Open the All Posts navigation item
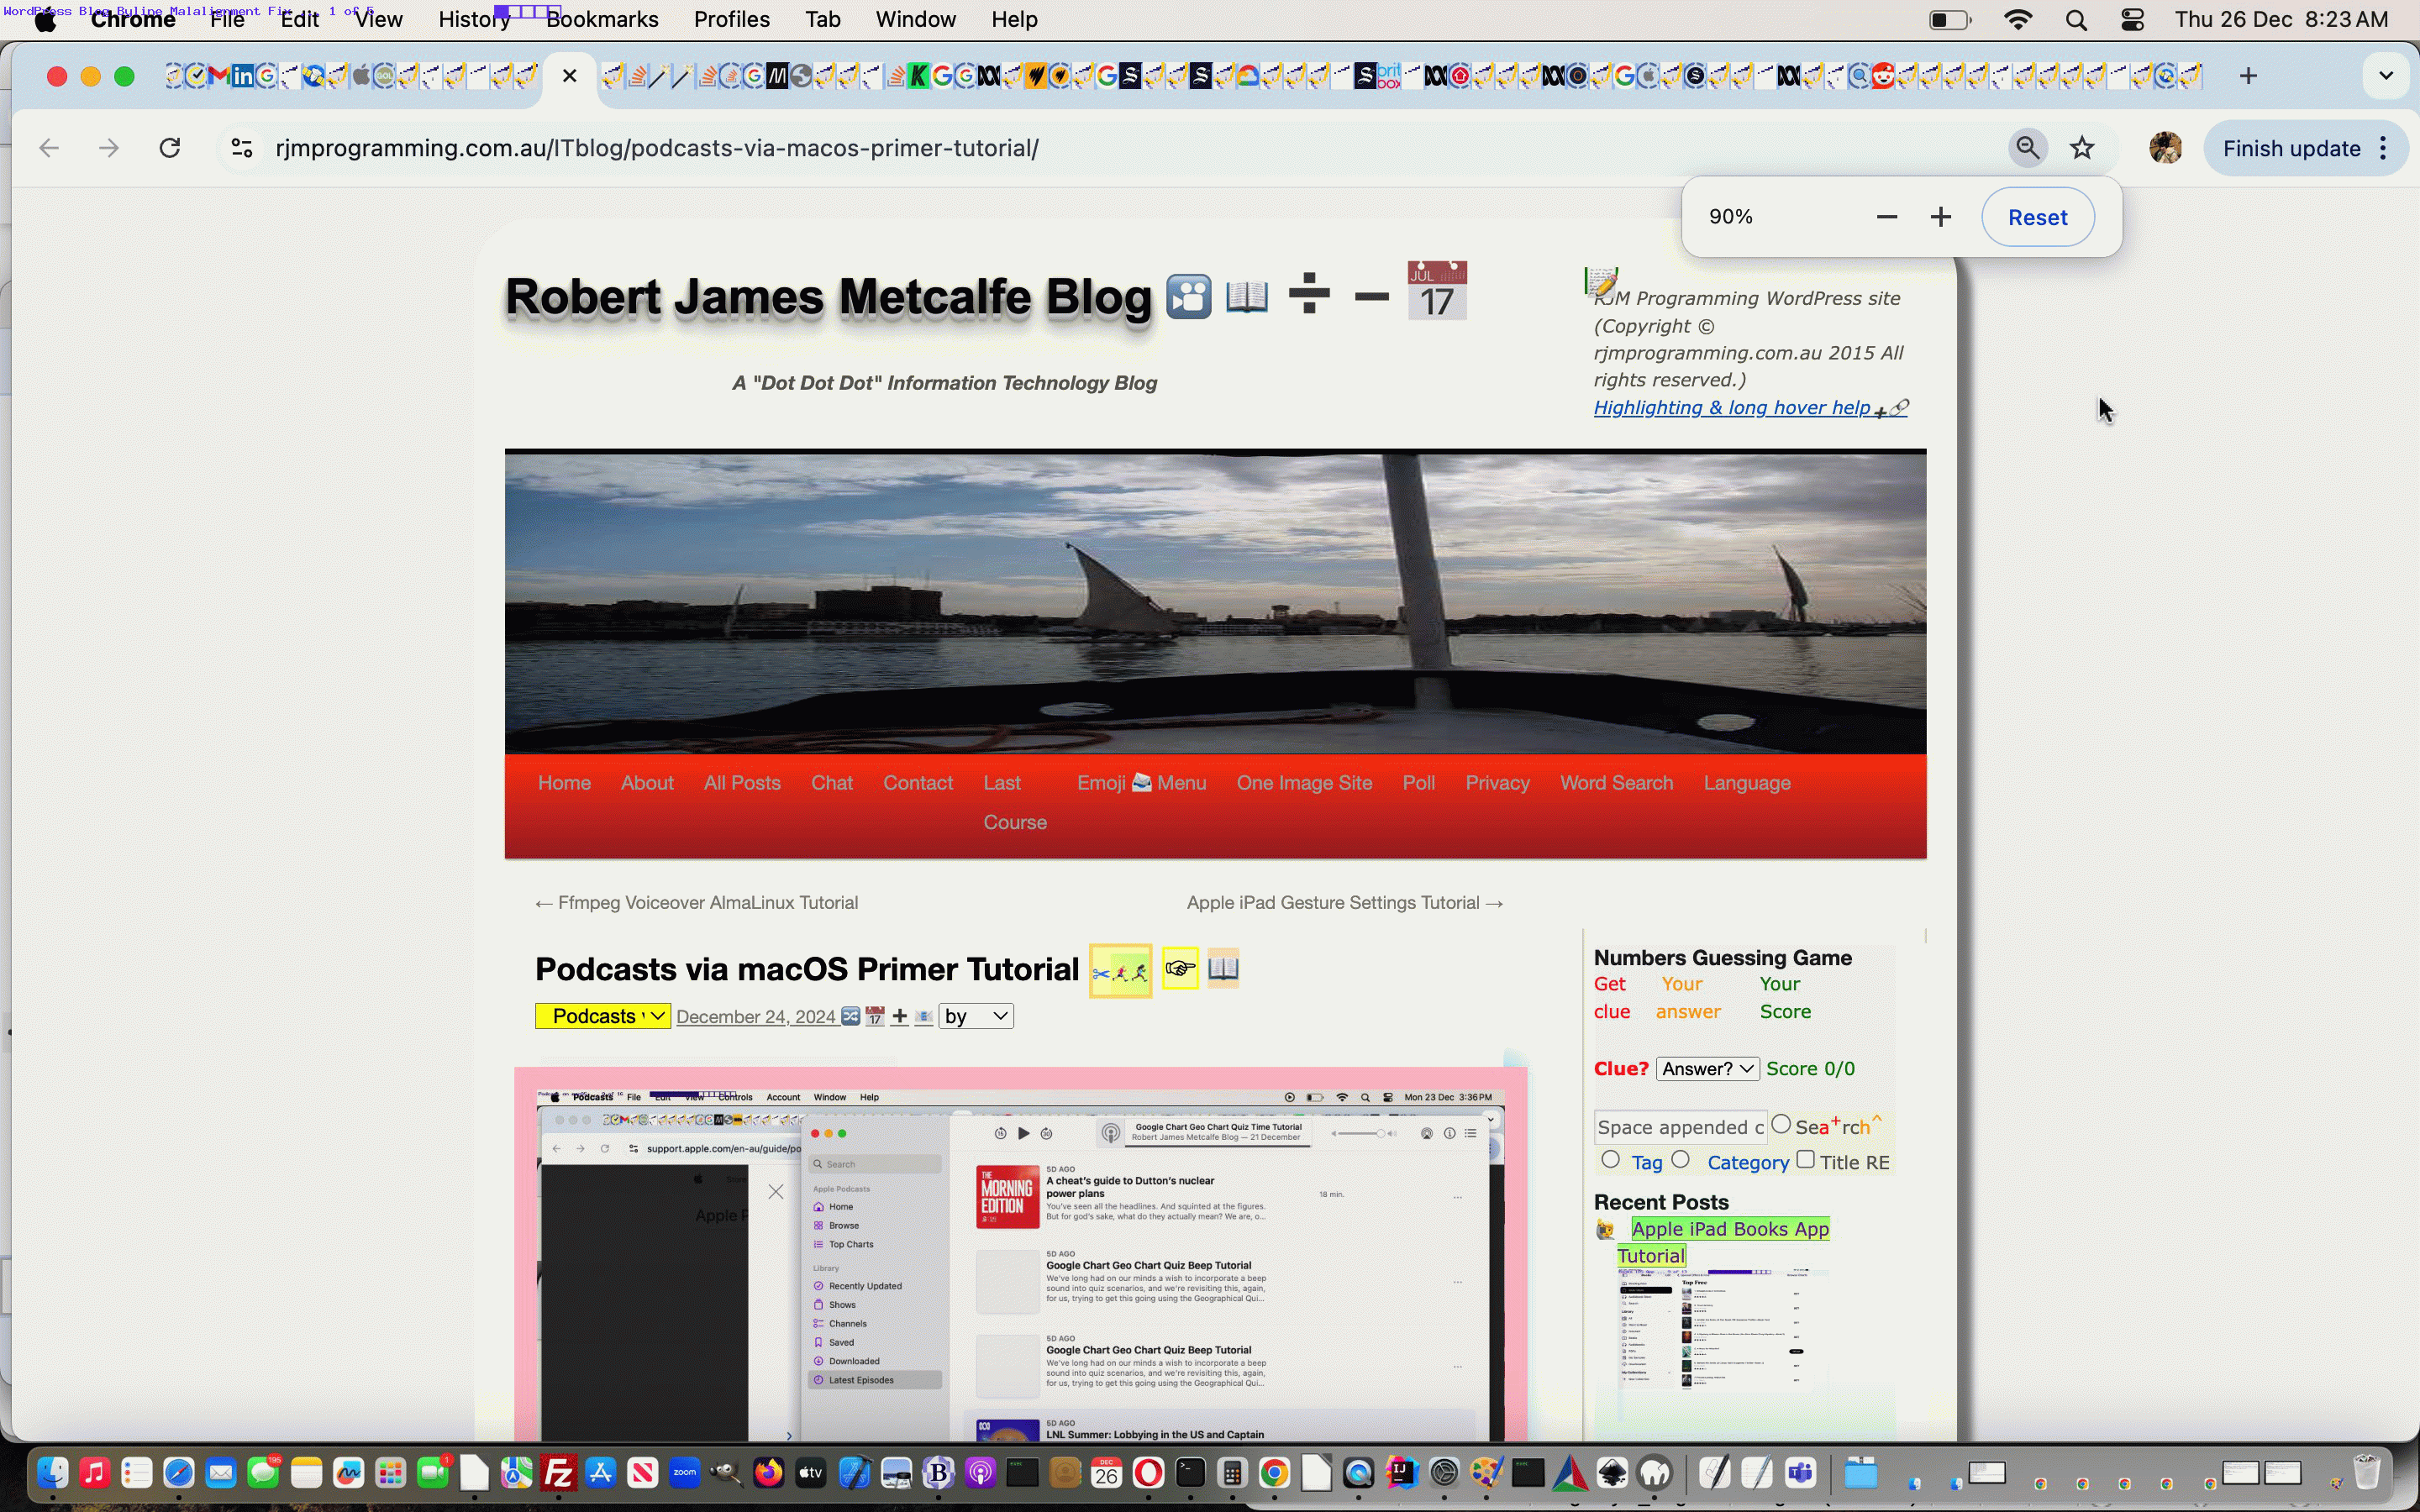This screenshot has height=1512, width=2420. point(742,783)
